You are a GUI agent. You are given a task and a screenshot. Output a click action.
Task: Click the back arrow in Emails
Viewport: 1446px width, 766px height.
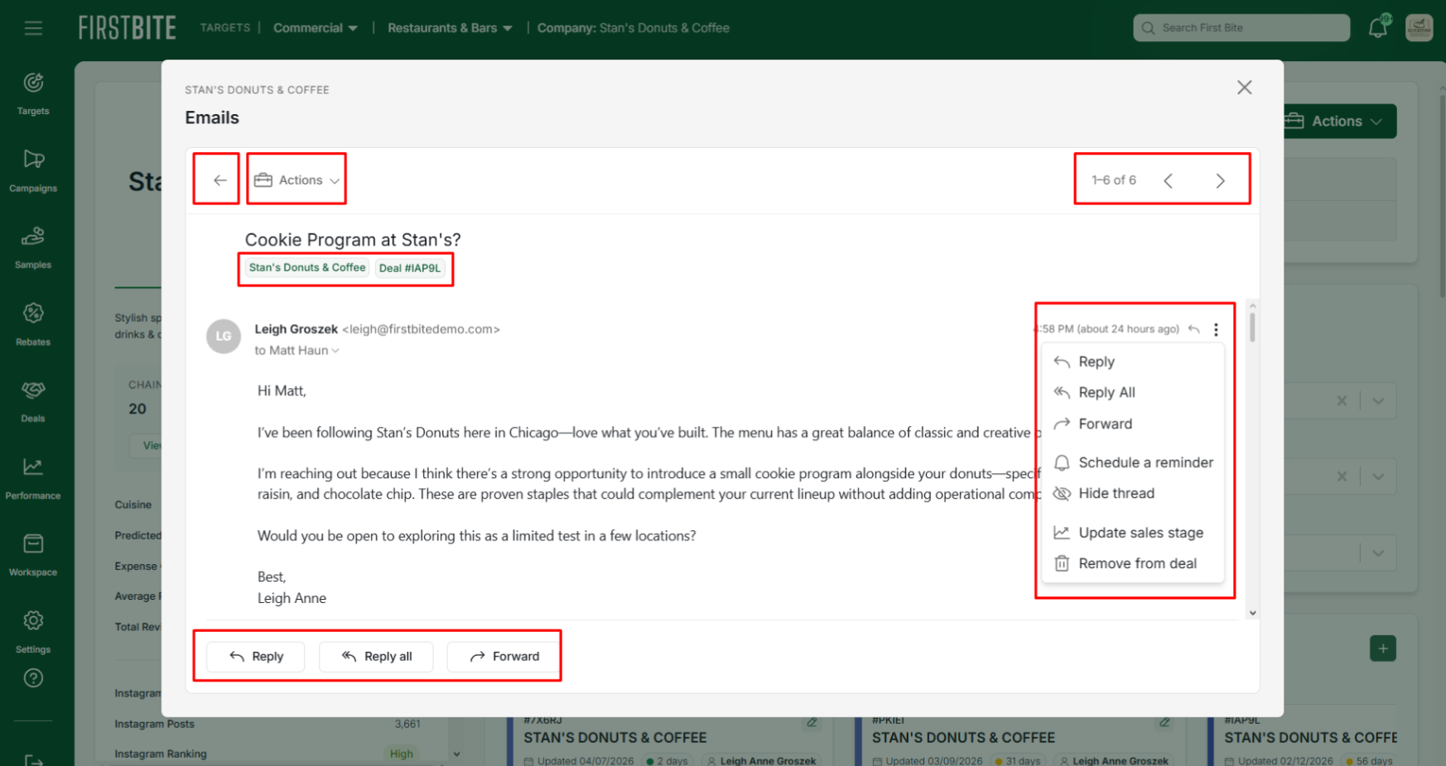[219, 180]
